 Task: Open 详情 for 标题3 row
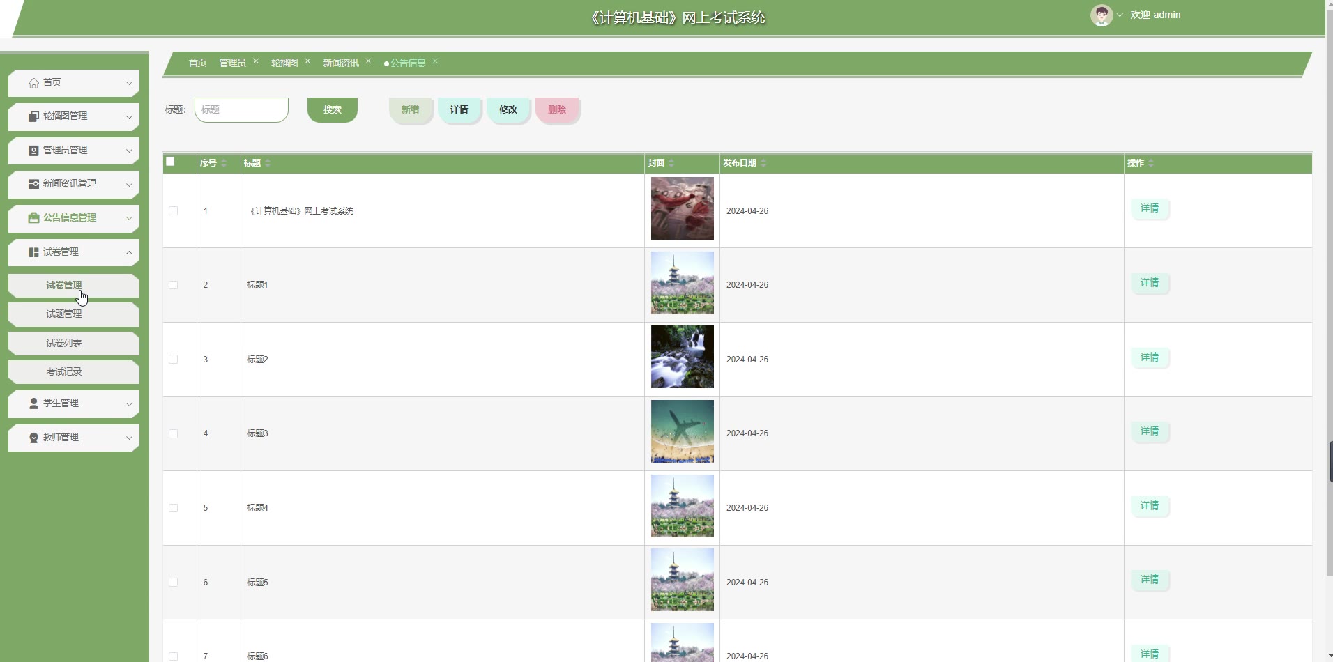click(x=1150, y=431)
